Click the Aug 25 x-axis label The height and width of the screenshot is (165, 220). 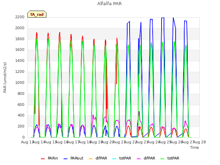click(165, 142)
